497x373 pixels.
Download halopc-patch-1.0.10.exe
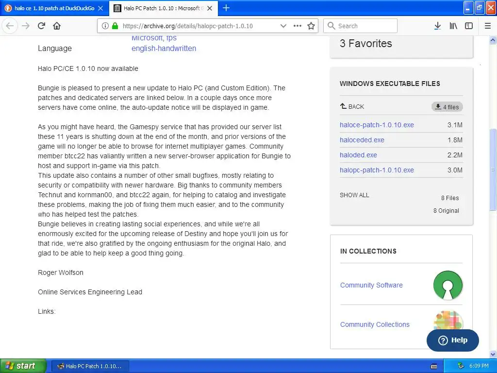[377, 170]
